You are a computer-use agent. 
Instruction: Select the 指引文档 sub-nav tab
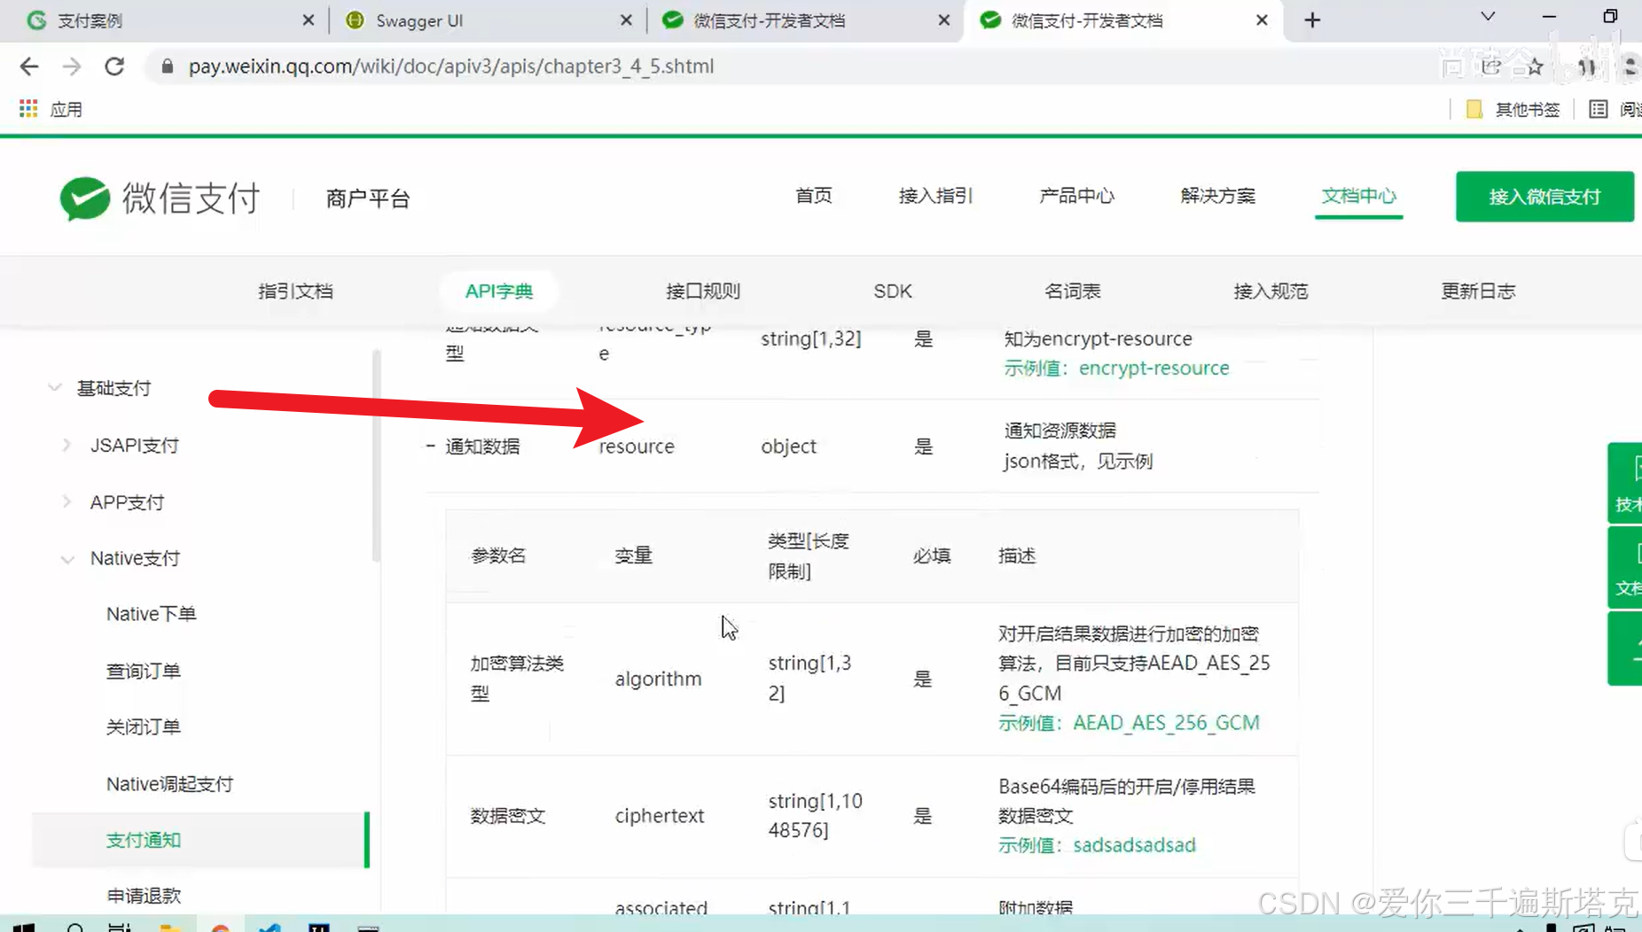tap(295, 291)
